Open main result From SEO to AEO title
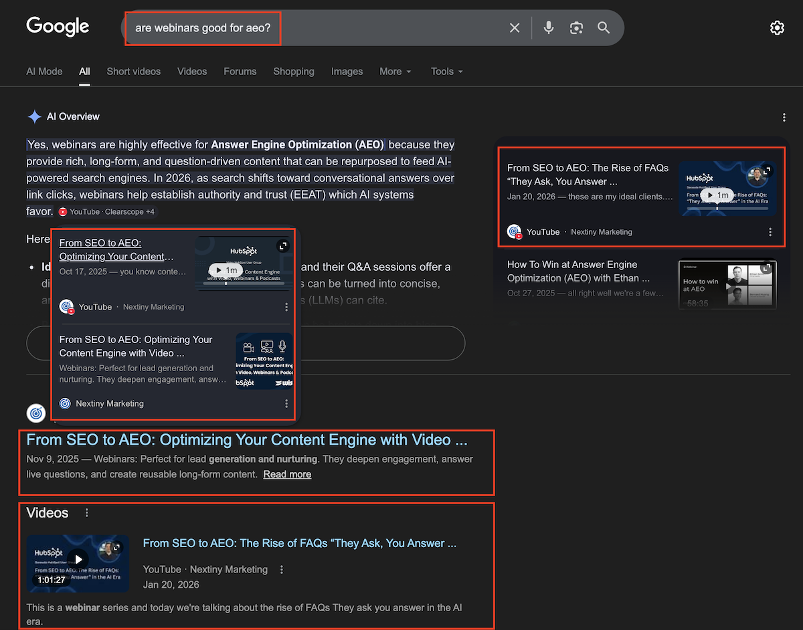The image size is (803, 630). pyautogui.click(x=247, y=439)
